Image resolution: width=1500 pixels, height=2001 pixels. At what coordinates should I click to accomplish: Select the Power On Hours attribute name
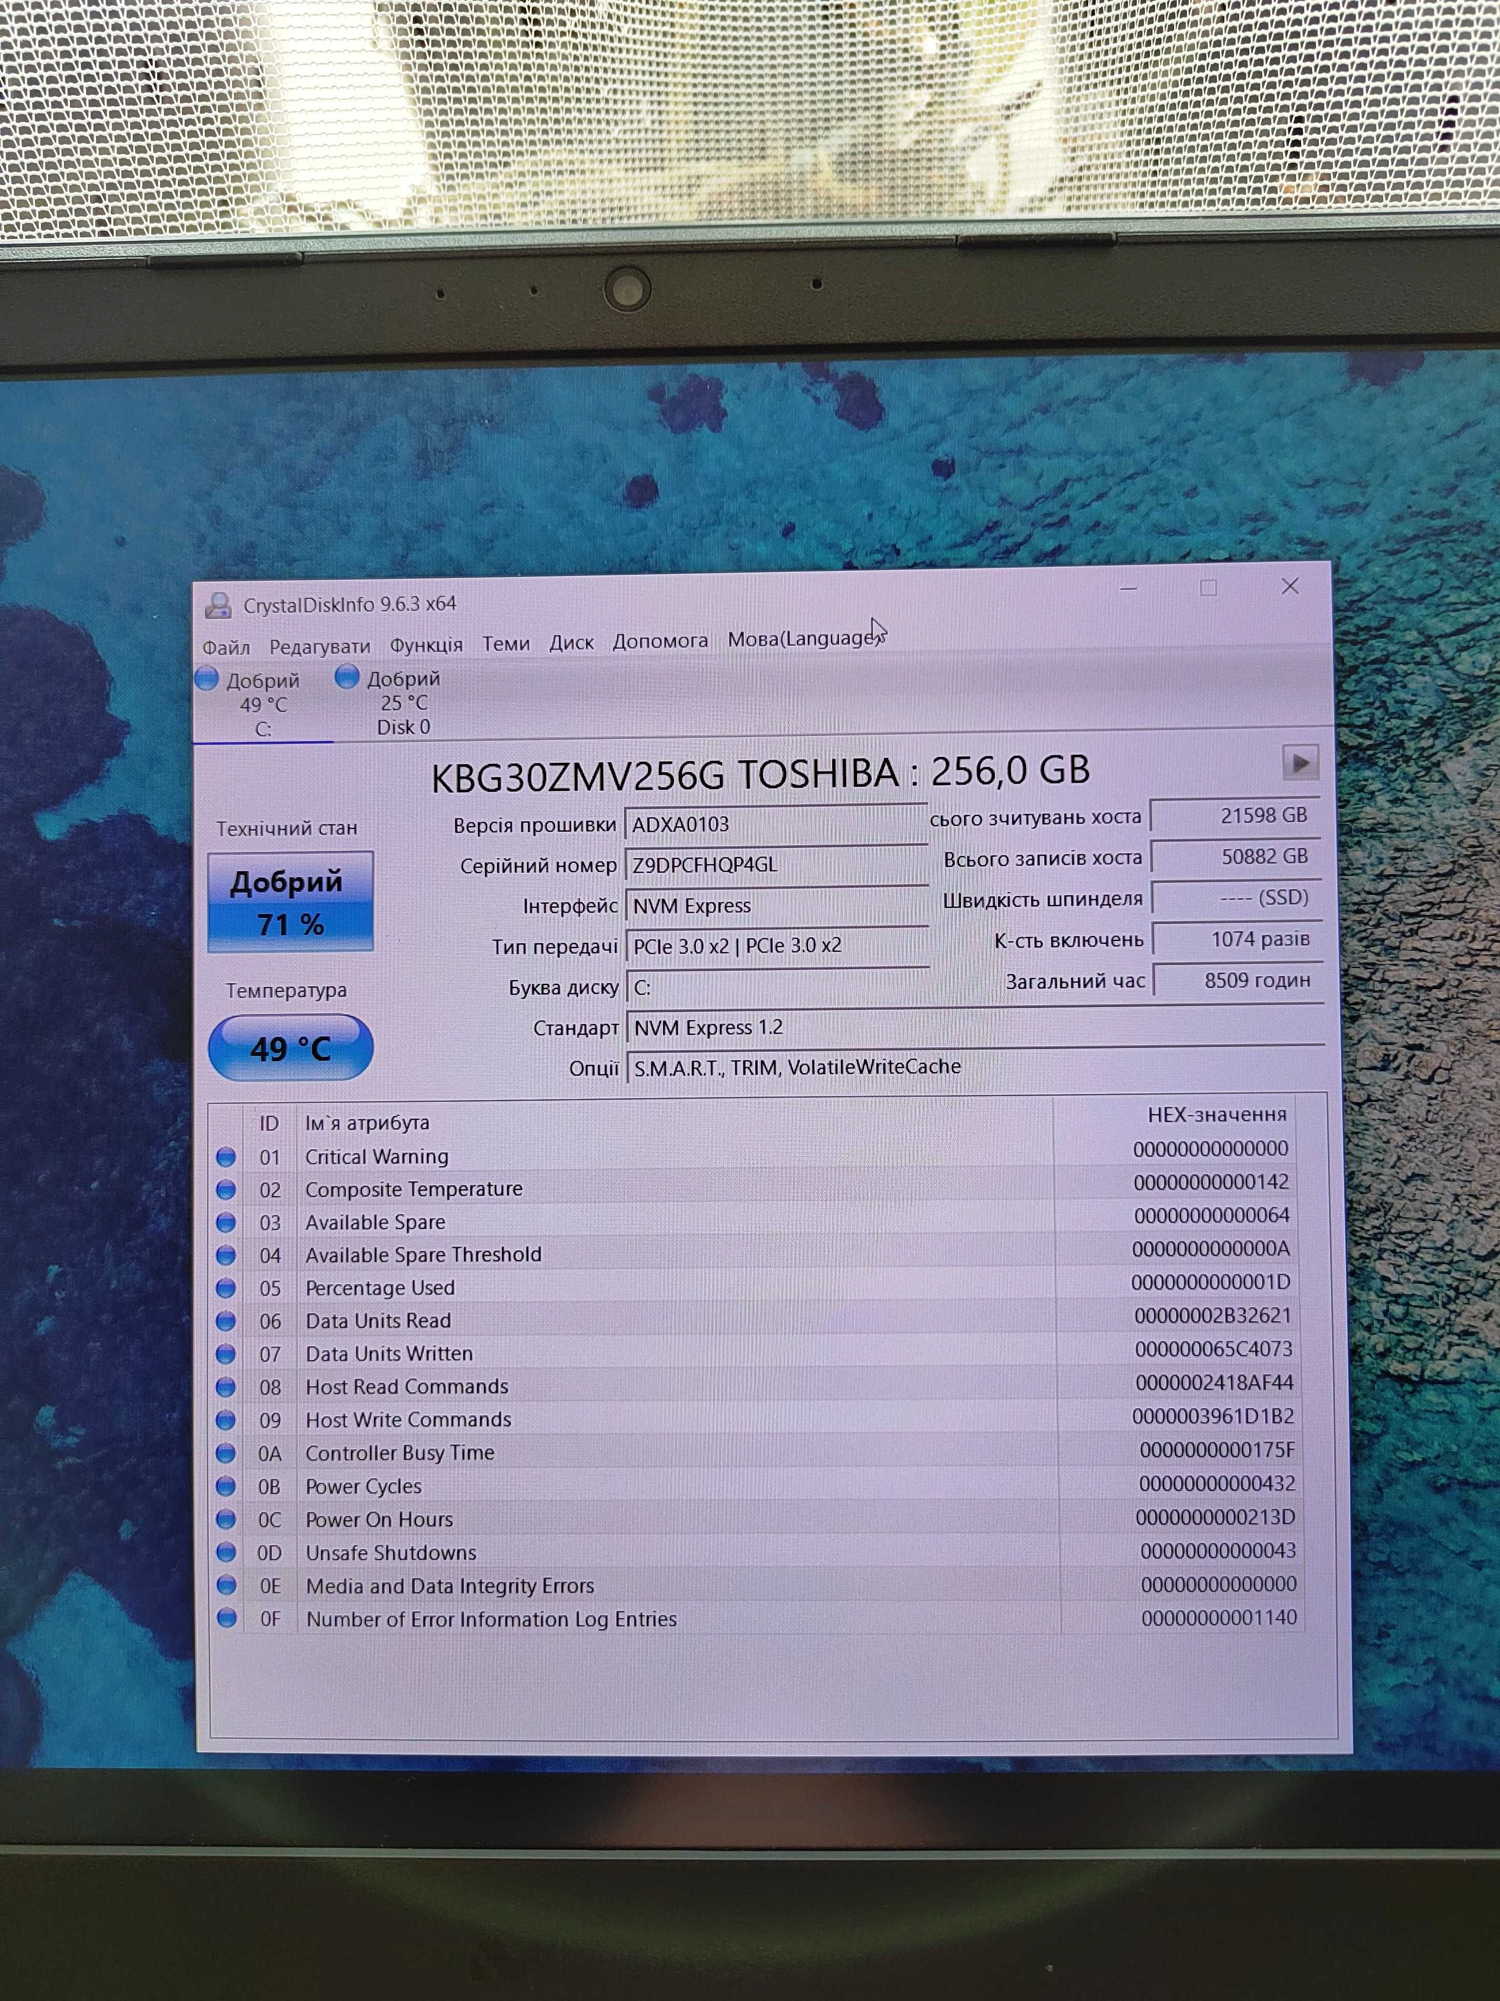(x=379, y=1519)
